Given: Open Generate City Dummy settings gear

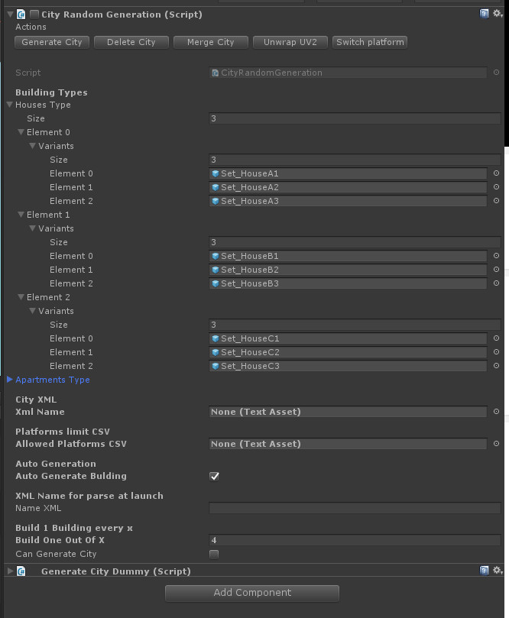Looking at the screenshot, I should point(498,571).
